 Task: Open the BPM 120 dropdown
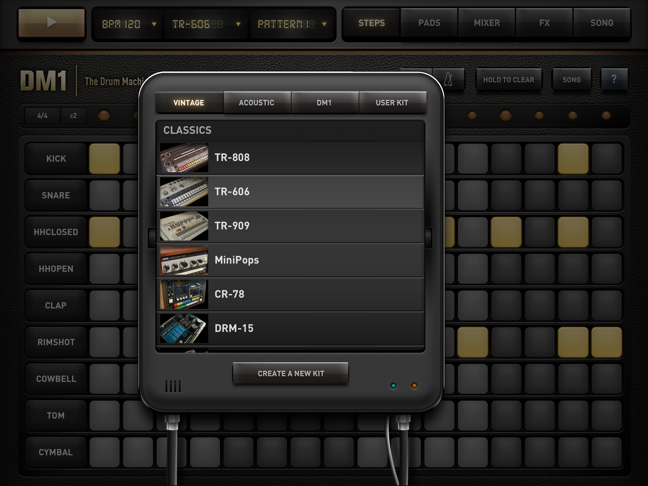click(x=128, y=24)
